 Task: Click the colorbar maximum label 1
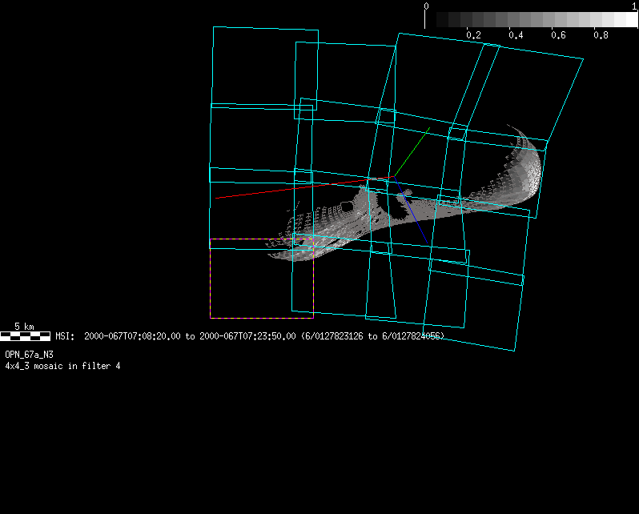(635, 6)
